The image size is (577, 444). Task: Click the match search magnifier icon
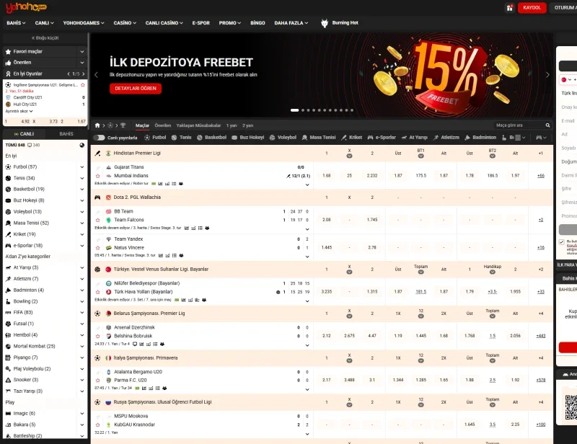[547, 125]
